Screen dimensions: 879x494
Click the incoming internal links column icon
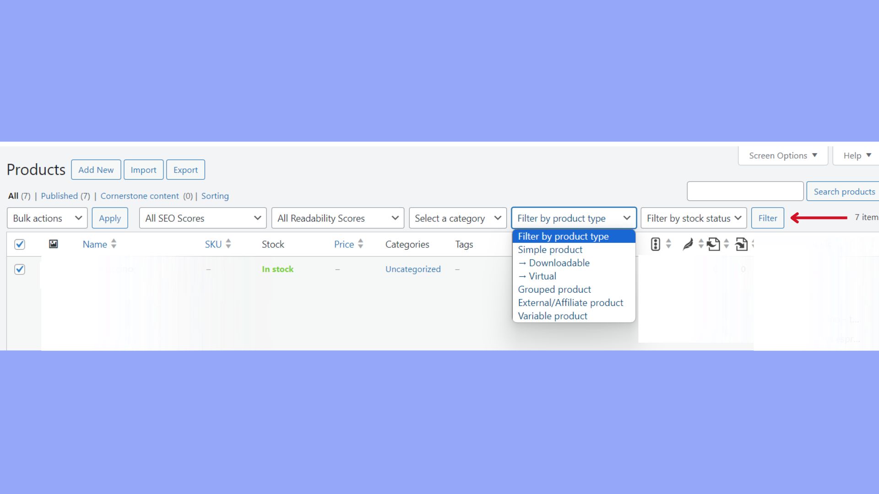[742, 244]
